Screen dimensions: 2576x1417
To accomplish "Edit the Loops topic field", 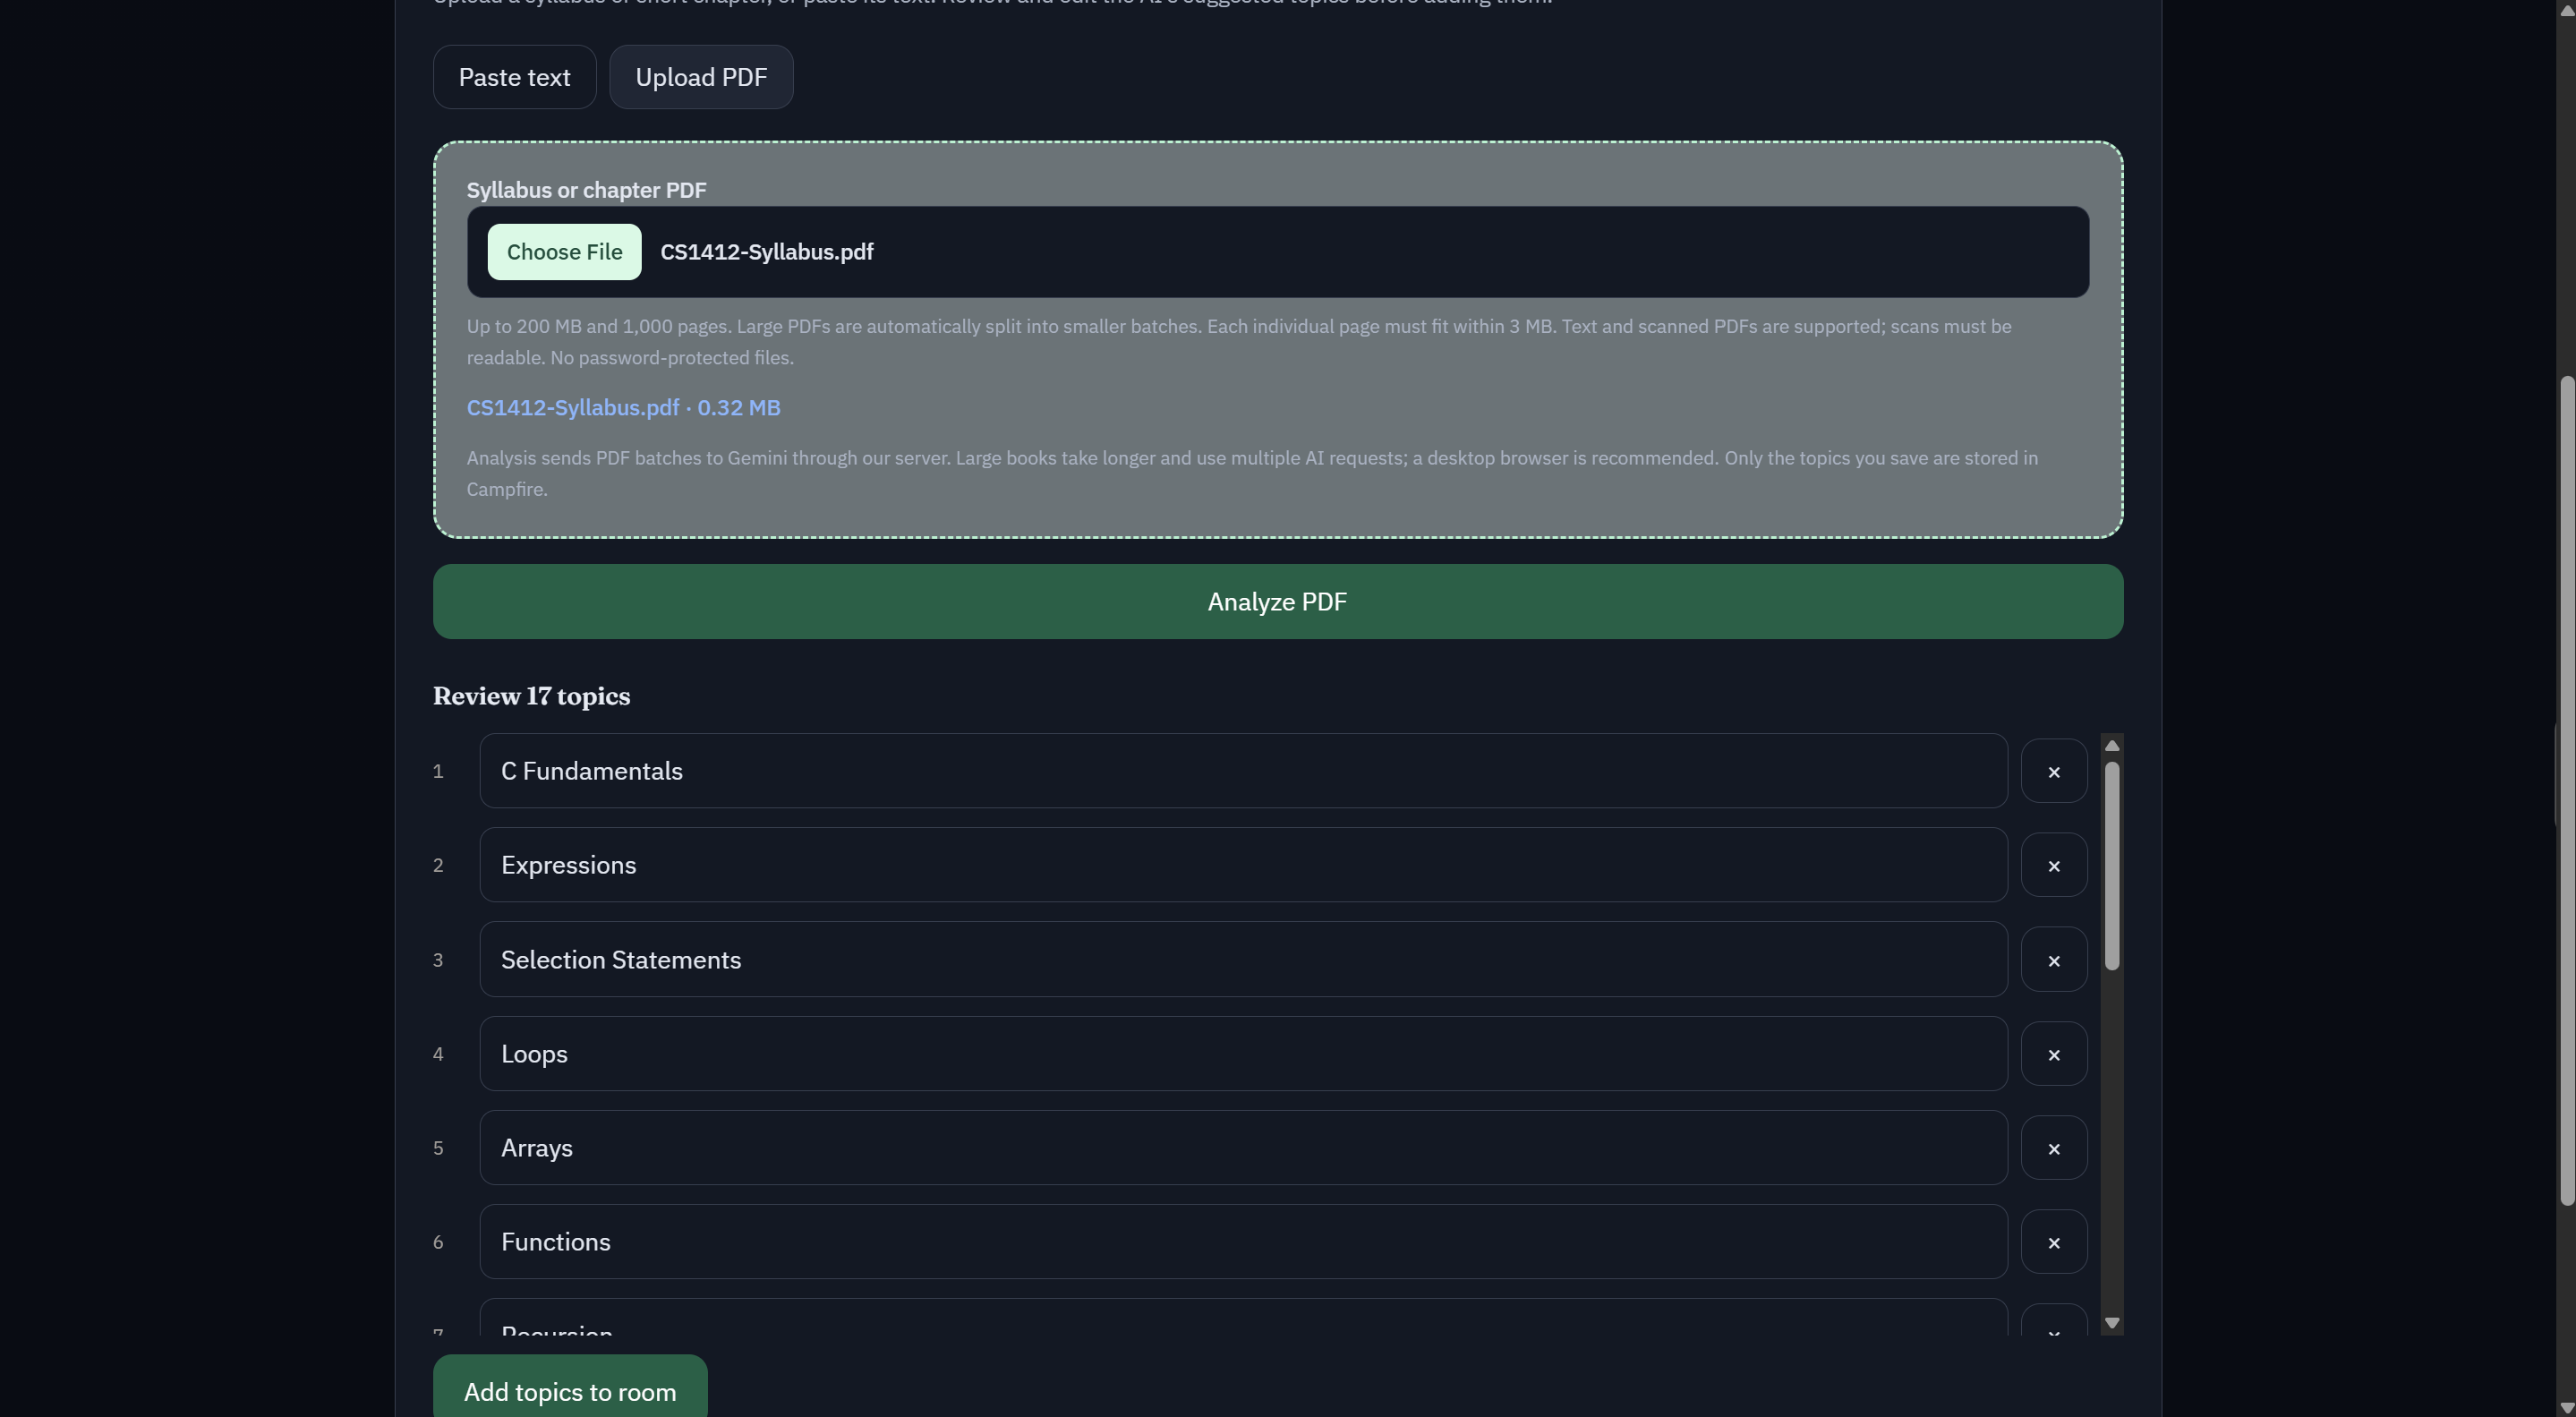I will point(1243,1054).
